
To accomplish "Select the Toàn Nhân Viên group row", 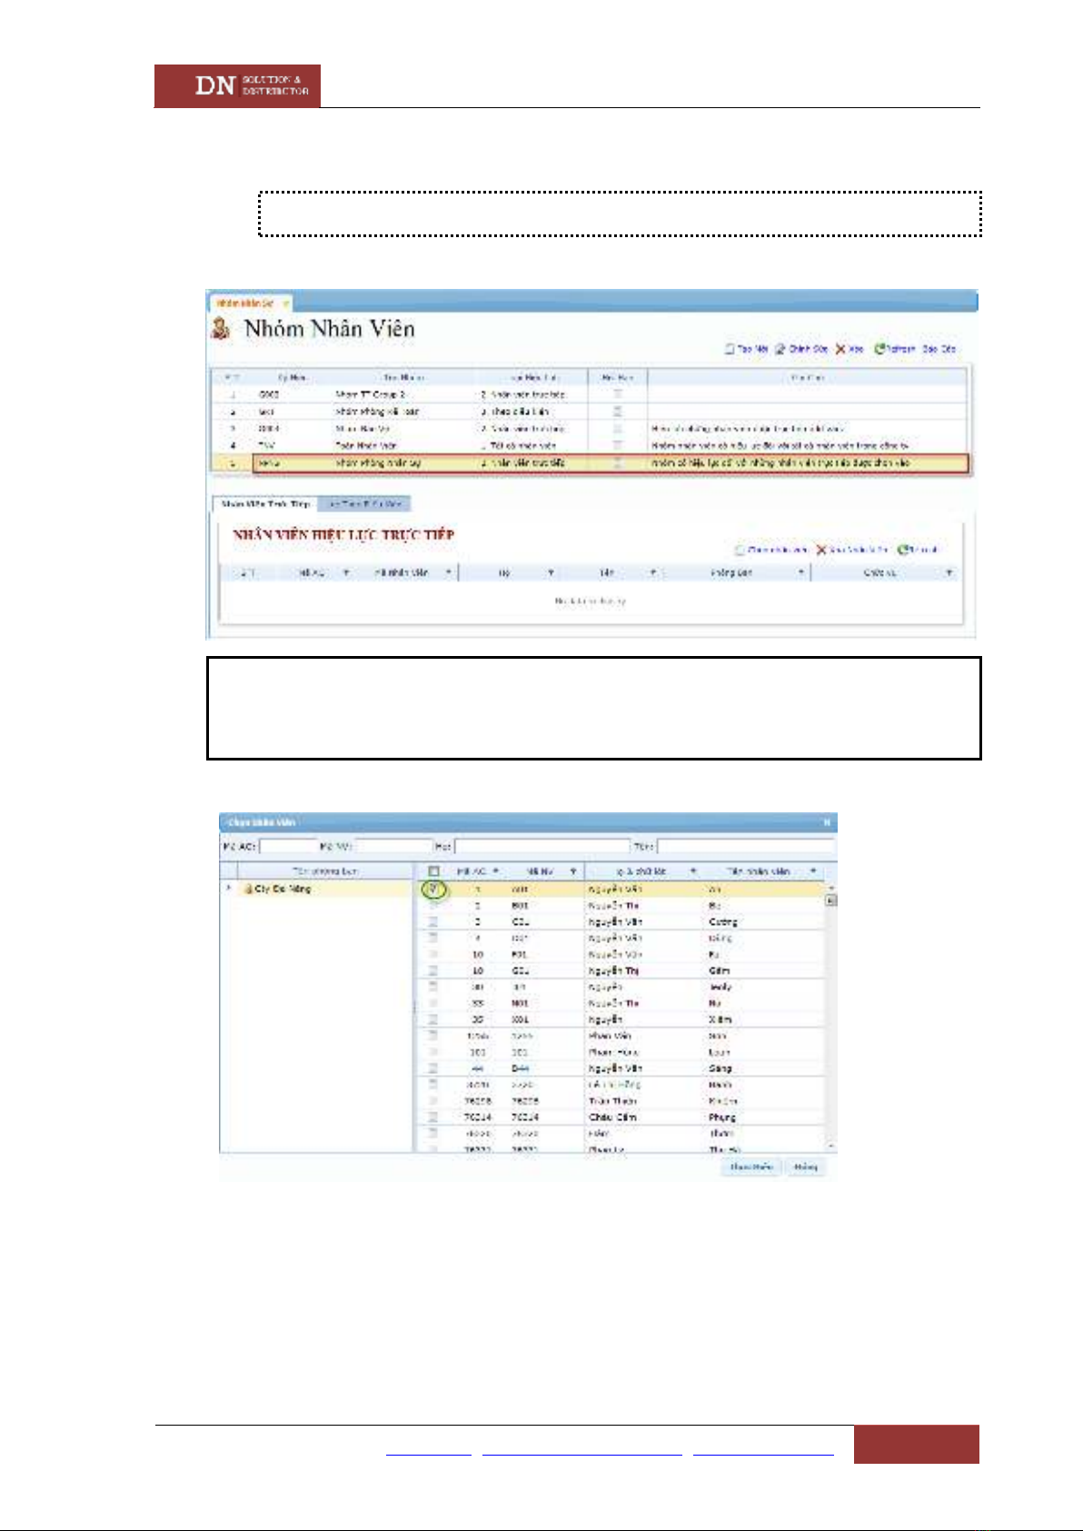I will click(x=591, y=445).
